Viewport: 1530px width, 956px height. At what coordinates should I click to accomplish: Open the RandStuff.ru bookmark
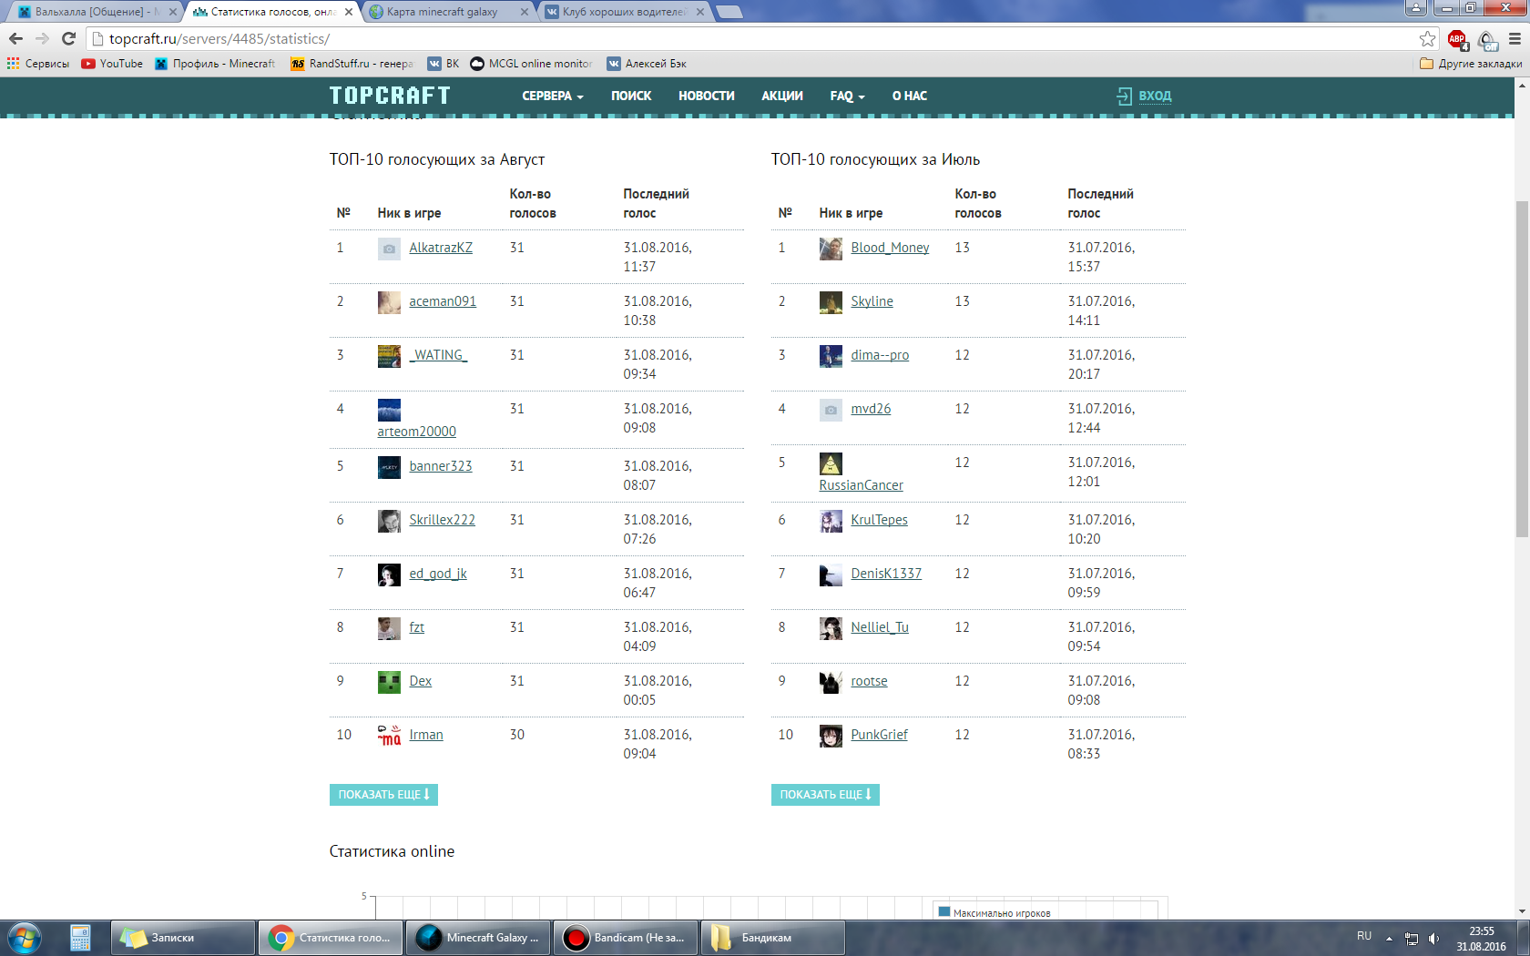pyautogui.click(x=352, y=64)
